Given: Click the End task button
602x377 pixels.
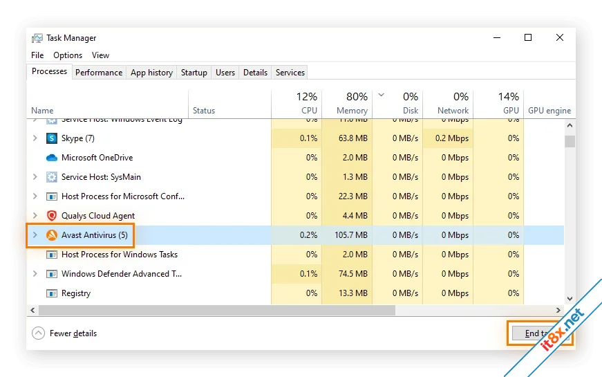Looking at the screenshot, I should (x=541, y=333).
